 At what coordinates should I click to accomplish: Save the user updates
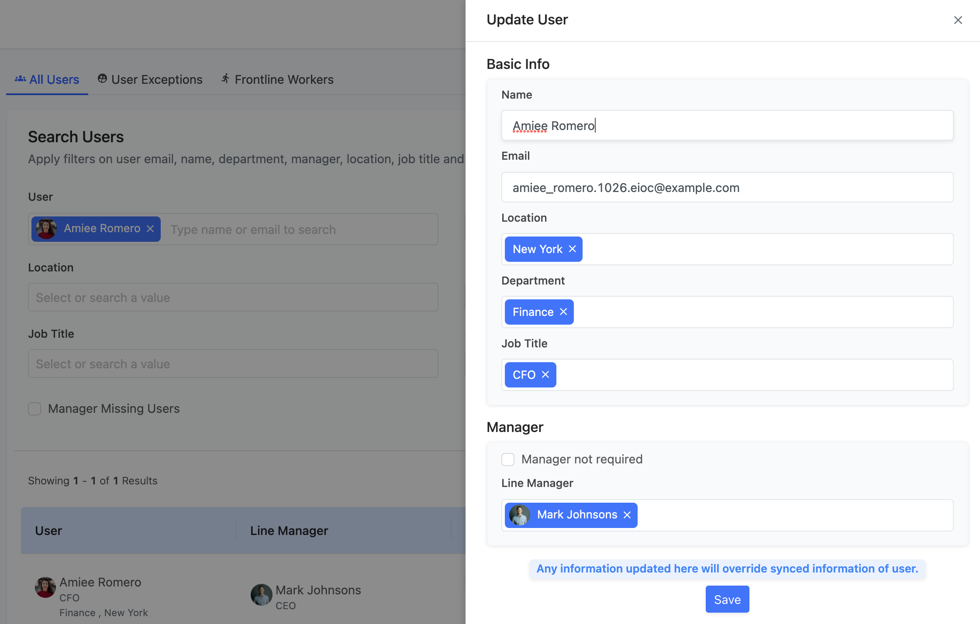coord(727,599)
